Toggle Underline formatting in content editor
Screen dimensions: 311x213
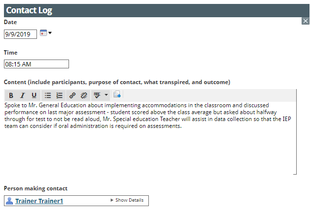tap(34, 95)
